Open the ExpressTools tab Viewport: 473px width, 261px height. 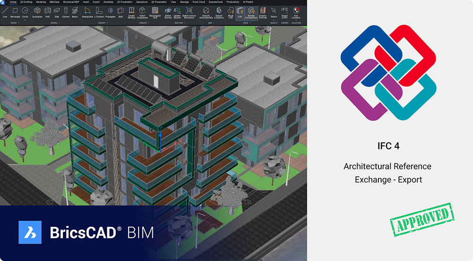pyautogui.click(x=216, y=2)
